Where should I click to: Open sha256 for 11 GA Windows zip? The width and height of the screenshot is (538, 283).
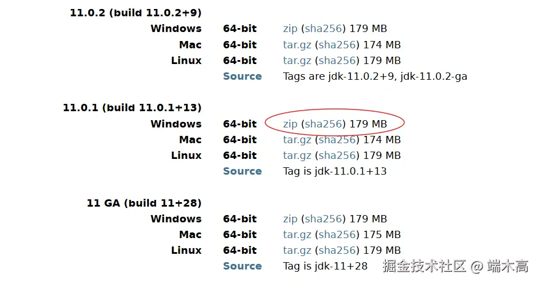click(323, 219)
